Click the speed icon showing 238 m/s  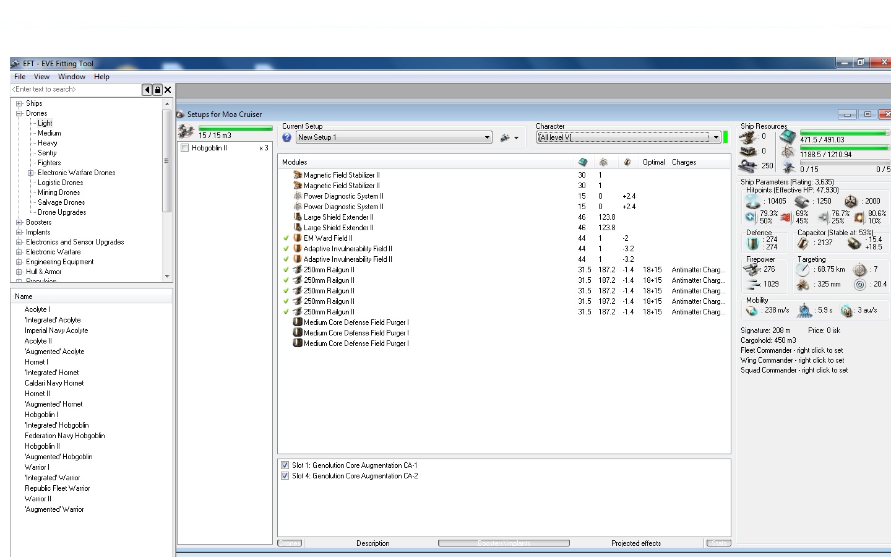tap(752, 310)
